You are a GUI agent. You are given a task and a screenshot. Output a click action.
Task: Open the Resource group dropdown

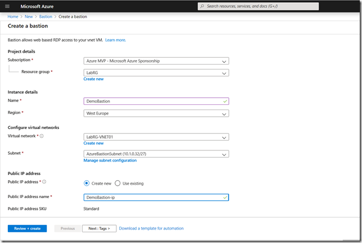point(156,73)
